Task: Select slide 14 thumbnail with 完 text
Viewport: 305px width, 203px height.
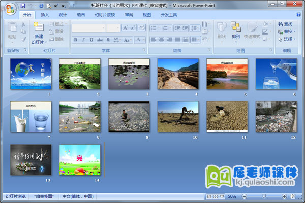Action: [x=80, y=159]
